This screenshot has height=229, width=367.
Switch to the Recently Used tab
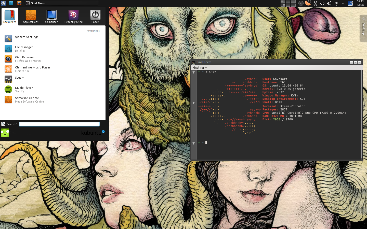(73, 17)
